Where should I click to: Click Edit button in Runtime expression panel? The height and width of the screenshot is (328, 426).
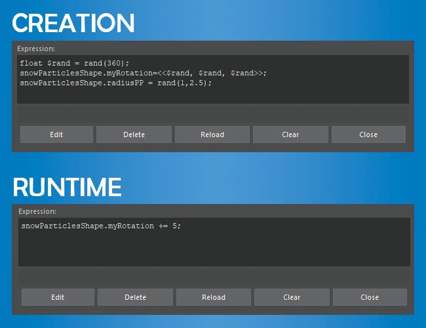[58, 297]
